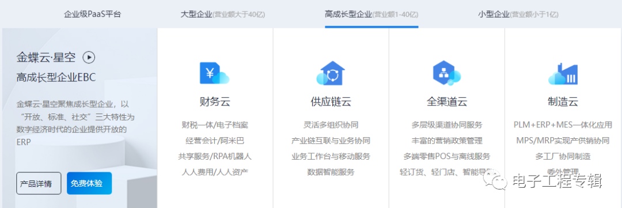Click 数据智能服务
Image resolution: width=622 pixels, height=208 pixels.
(x=331, y=172)
